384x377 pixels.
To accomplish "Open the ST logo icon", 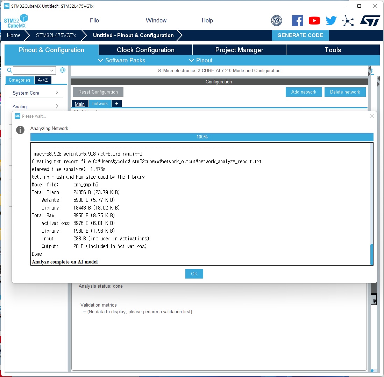I will point(370,21).
